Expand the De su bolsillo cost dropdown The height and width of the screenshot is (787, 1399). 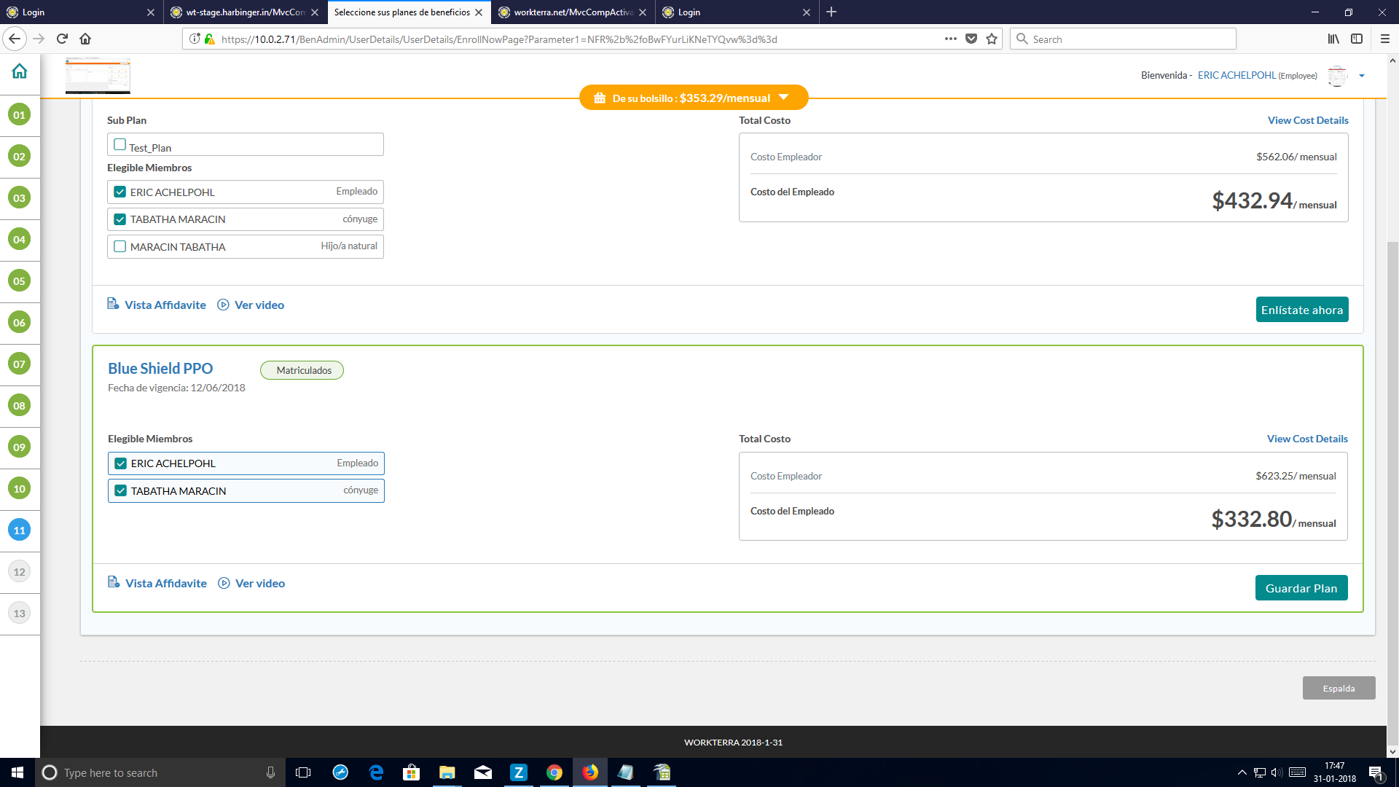[784, 98]
